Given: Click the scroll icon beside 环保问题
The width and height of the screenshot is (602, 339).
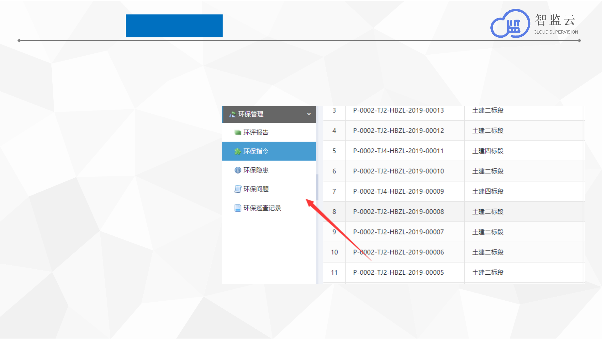Looking at the screenshot, I should click(x=238, y=189).
